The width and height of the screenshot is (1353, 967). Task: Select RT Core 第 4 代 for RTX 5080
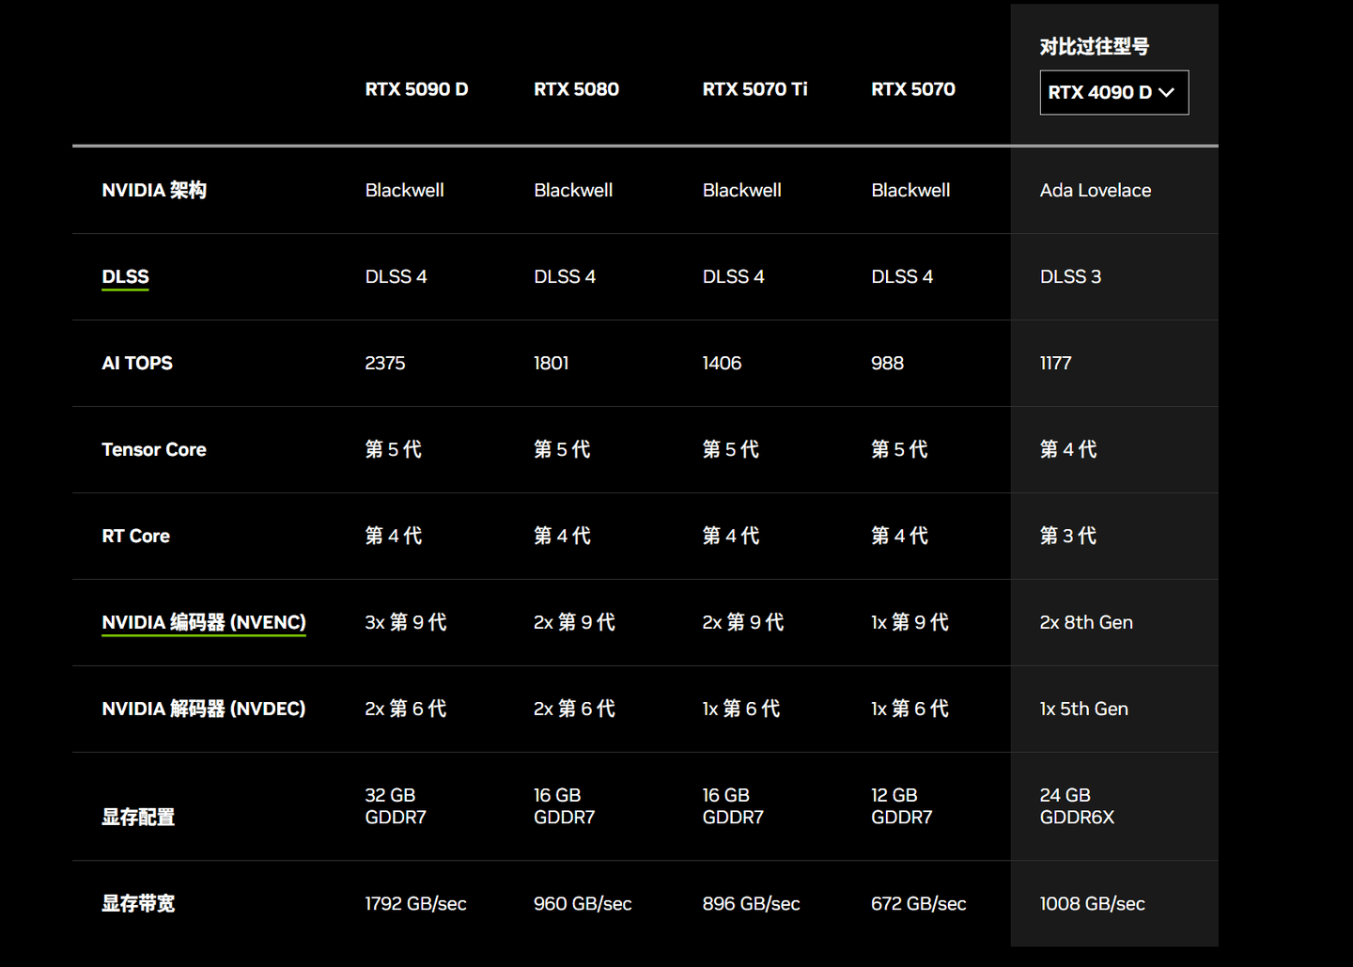point(562,536)
